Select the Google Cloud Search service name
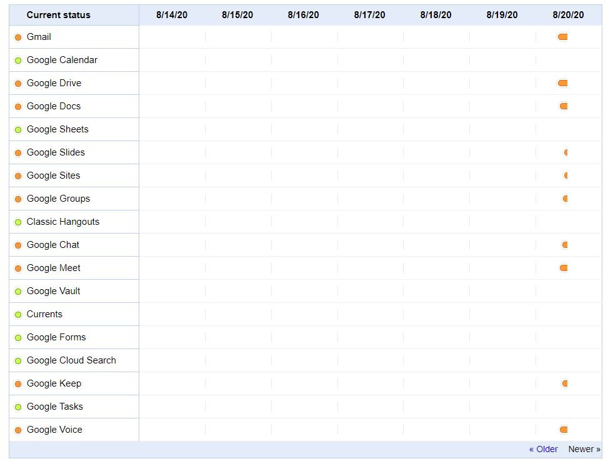 pyautogui.click(x=71, y=360)
